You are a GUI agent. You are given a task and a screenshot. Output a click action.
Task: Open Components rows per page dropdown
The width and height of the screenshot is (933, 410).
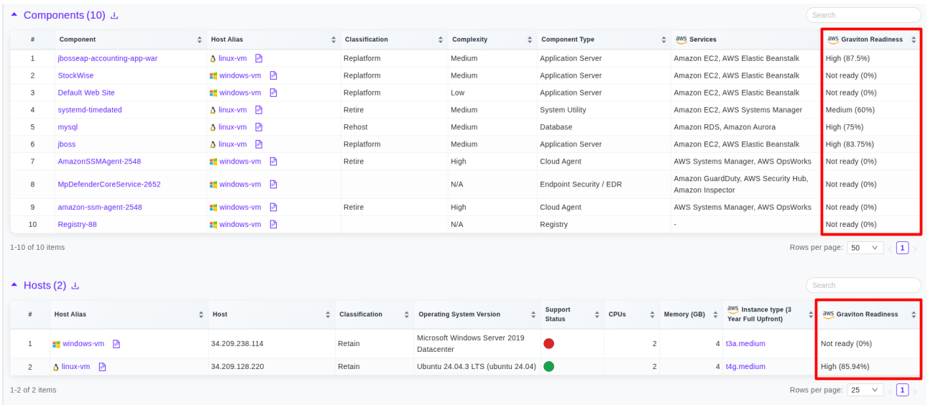click(865, 248)
